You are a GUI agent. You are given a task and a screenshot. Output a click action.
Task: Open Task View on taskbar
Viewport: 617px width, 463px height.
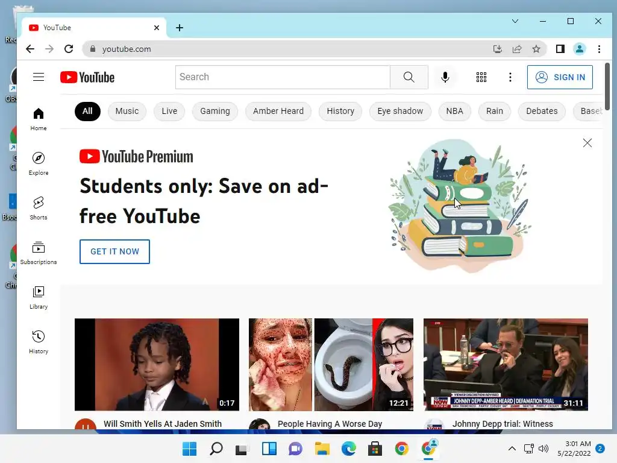[242, 449]
